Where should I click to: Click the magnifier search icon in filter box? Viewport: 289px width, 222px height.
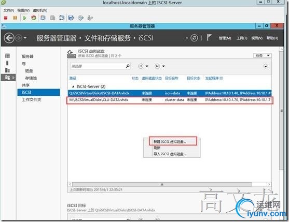pyautogui.click(x=128, y=66)
